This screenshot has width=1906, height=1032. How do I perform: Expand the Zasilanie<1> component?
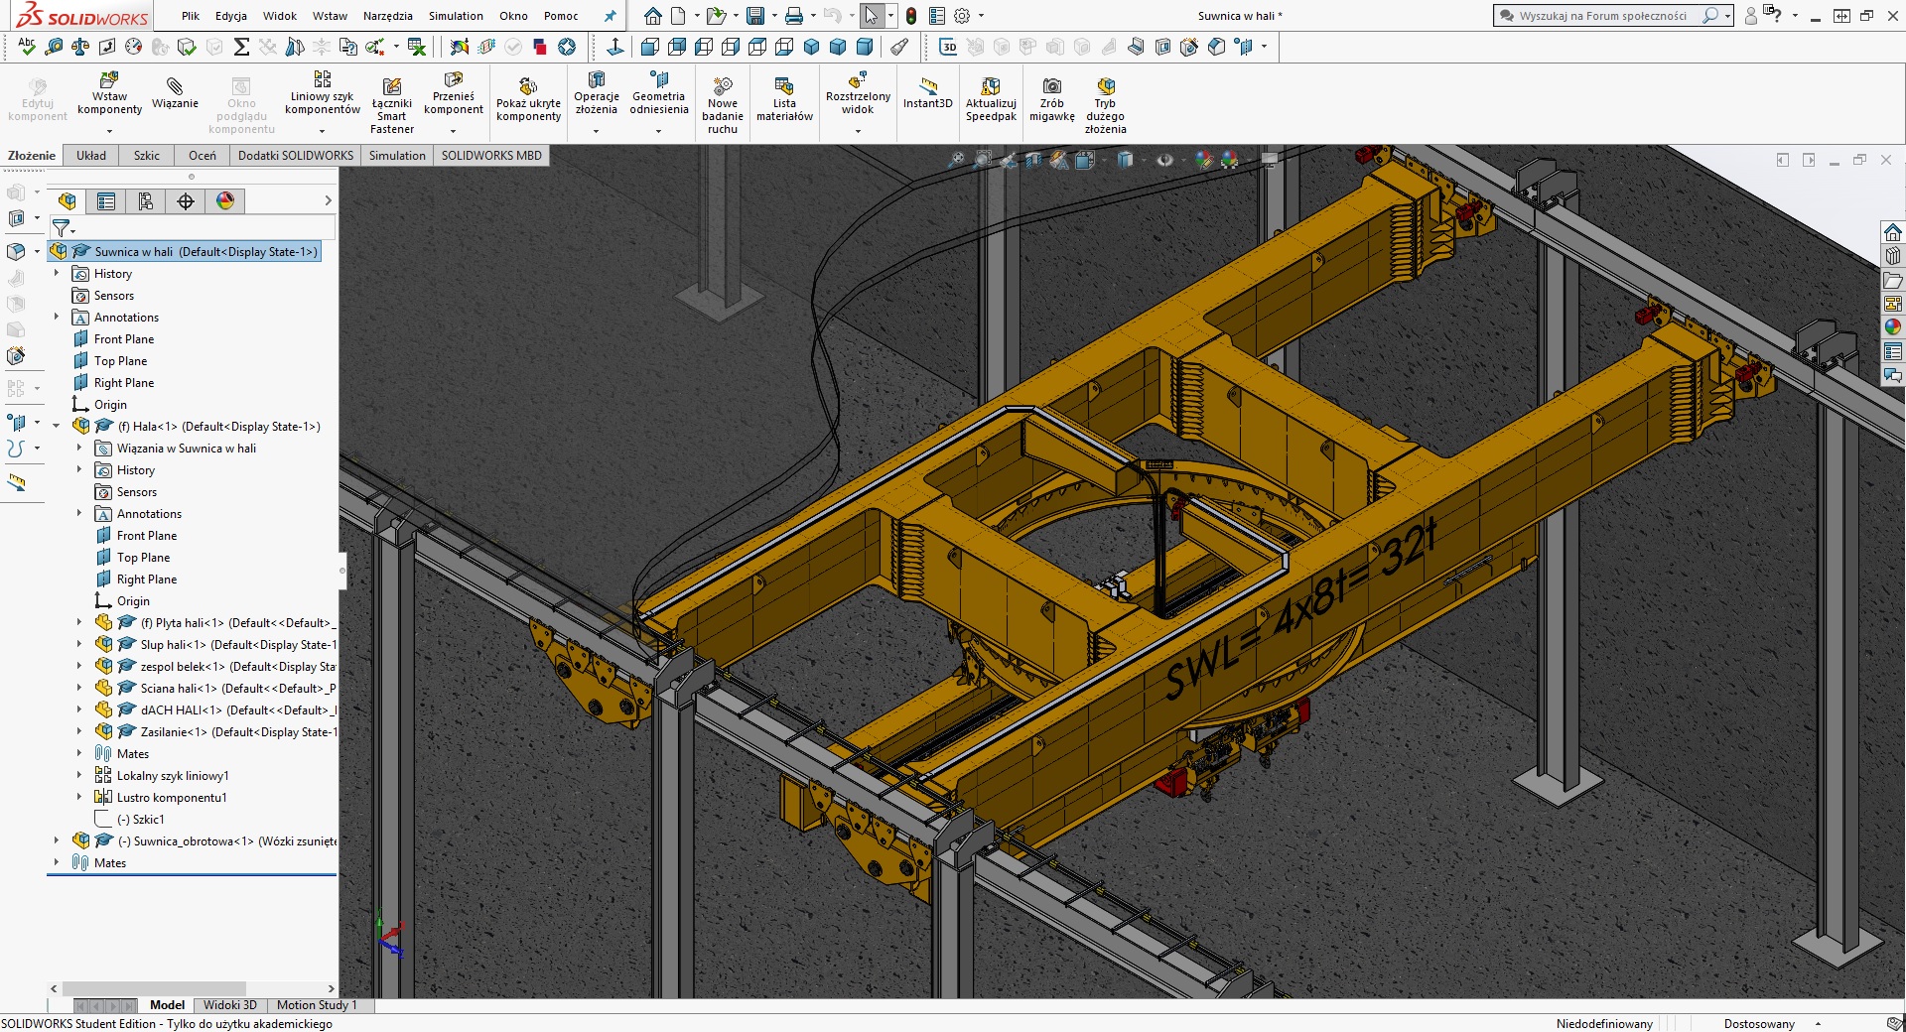point(79,731)
